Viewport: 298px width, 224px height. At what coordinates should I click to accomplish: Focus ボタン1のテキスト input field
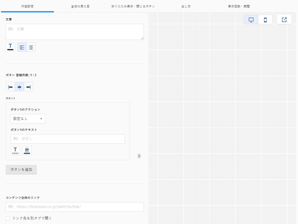click(68, 139)
